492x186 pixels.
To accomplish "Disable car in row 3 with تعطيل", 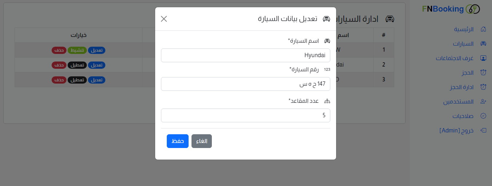I will pyautogui.click(x=77, y=80).
